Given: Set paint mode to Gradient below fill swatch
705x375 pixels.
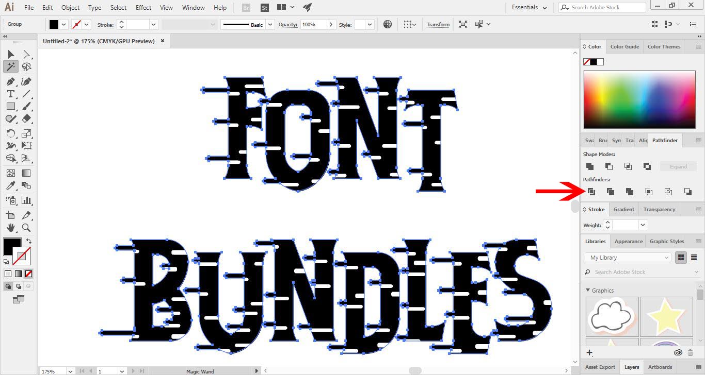Looking at the screenshot, I should (18, 274).
